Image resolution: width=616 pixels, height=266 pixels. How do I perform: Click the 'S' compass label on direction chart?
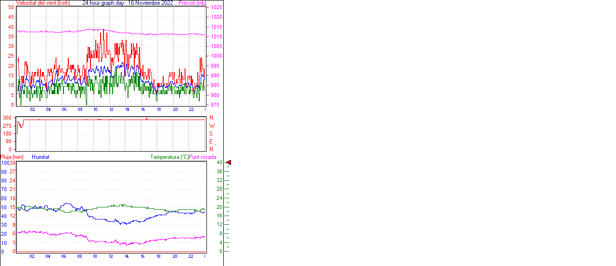point(211,133)
